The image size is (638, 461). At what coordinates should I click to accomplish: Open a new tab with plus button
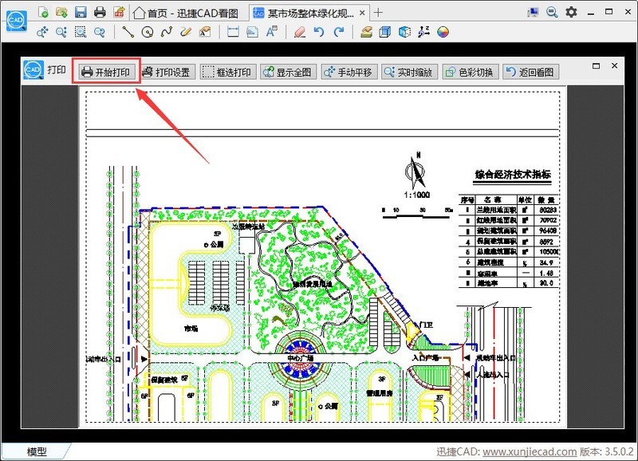point(379,12)
